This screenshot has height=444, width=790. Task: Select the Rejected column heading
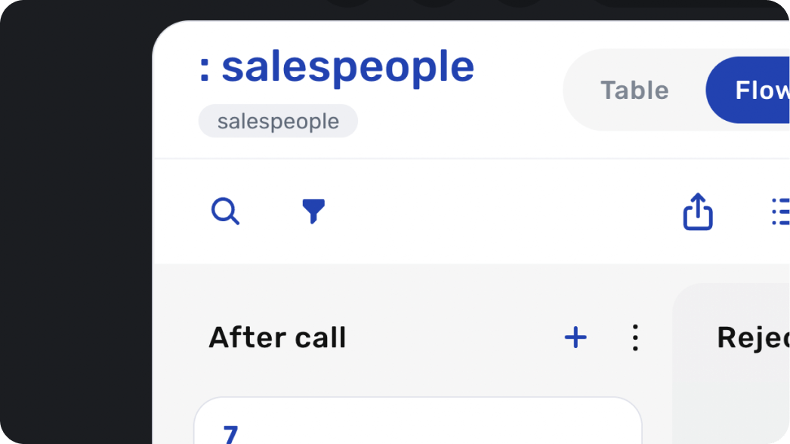(x=753, y=338)
